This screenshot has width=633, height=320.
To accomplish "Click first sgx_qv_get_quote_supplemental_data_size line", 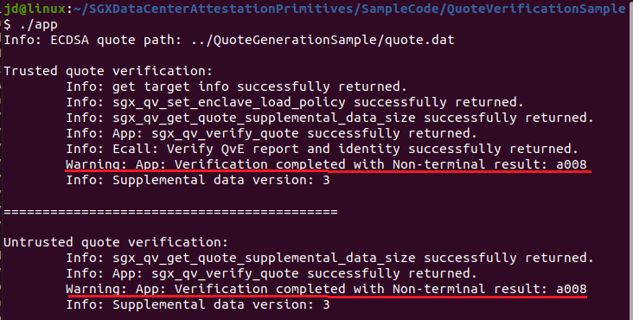I will pyautogui.click(x=329, y=118).
